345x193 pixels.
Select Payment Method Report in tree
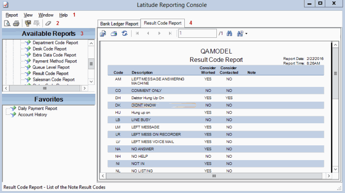tap(55, 61)
